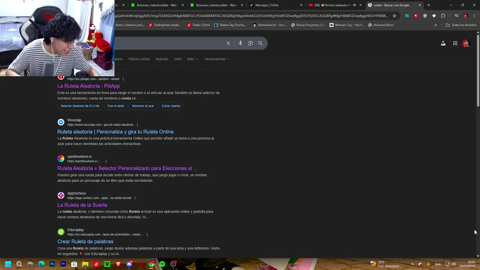Image resolution: width=480 pixels, height=270 pixels.
Task: Open the spinthewheel.io Ruleta Aleatoria result
Action: [x=127, y=168]
